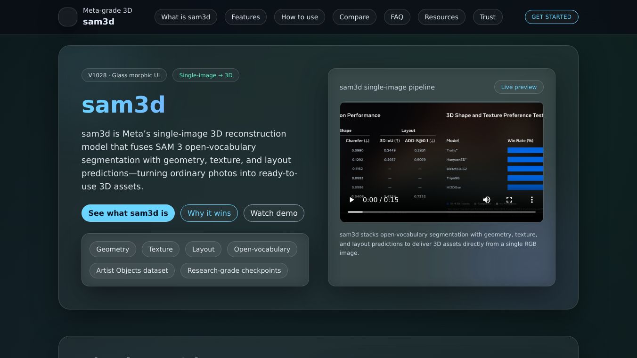Navigate to 'How to use'
This screenshot has height=358, width=637.
tap(300, 17)
